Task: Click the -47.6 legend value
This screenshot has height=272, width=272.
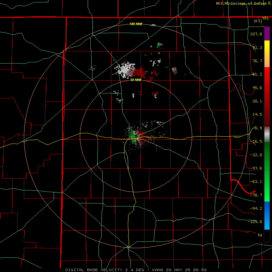Action: point(256,168)
